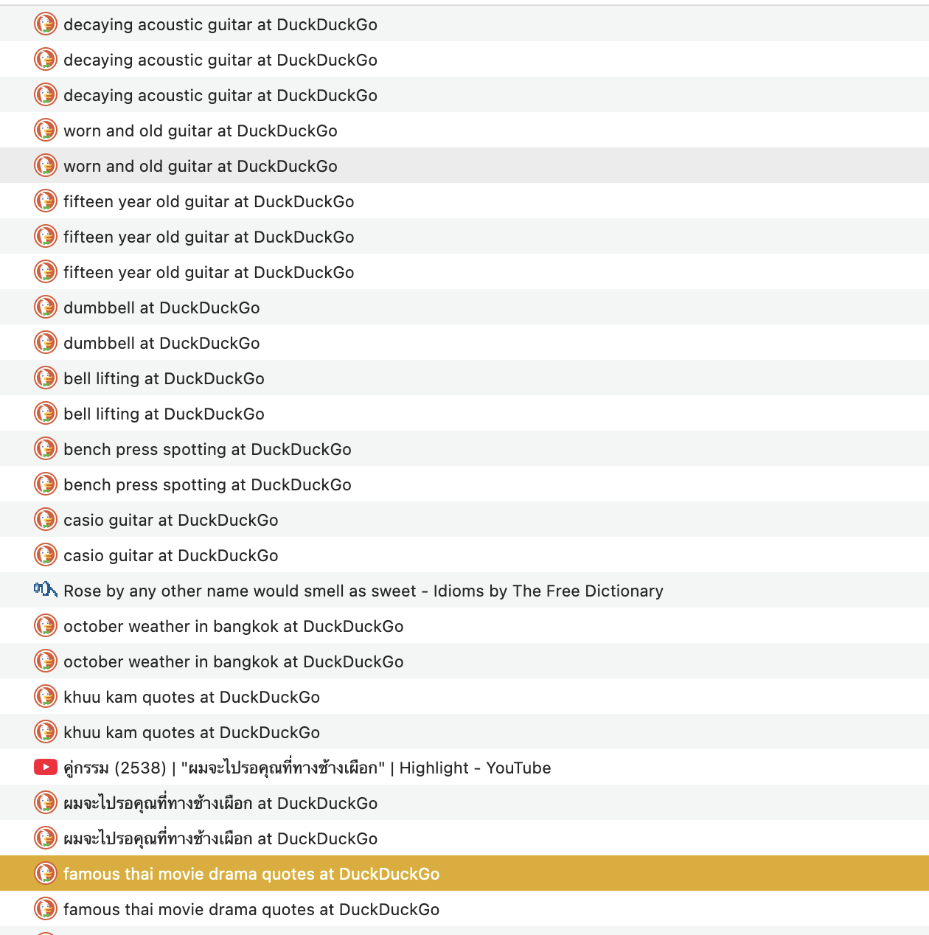The width and height of the screenshot is (929, 935).
Task: Click DuckDuckGo icon of first october weather entry
Action: pos(46,626)
